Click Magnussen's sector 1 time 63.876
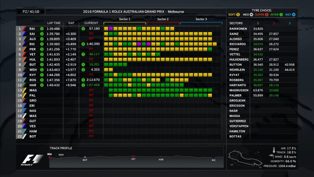314x177 pixels. [258, 90]
